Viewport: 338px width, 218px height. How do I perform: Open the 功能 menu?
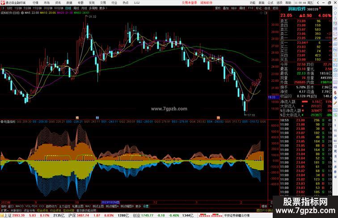click(253, 3)
